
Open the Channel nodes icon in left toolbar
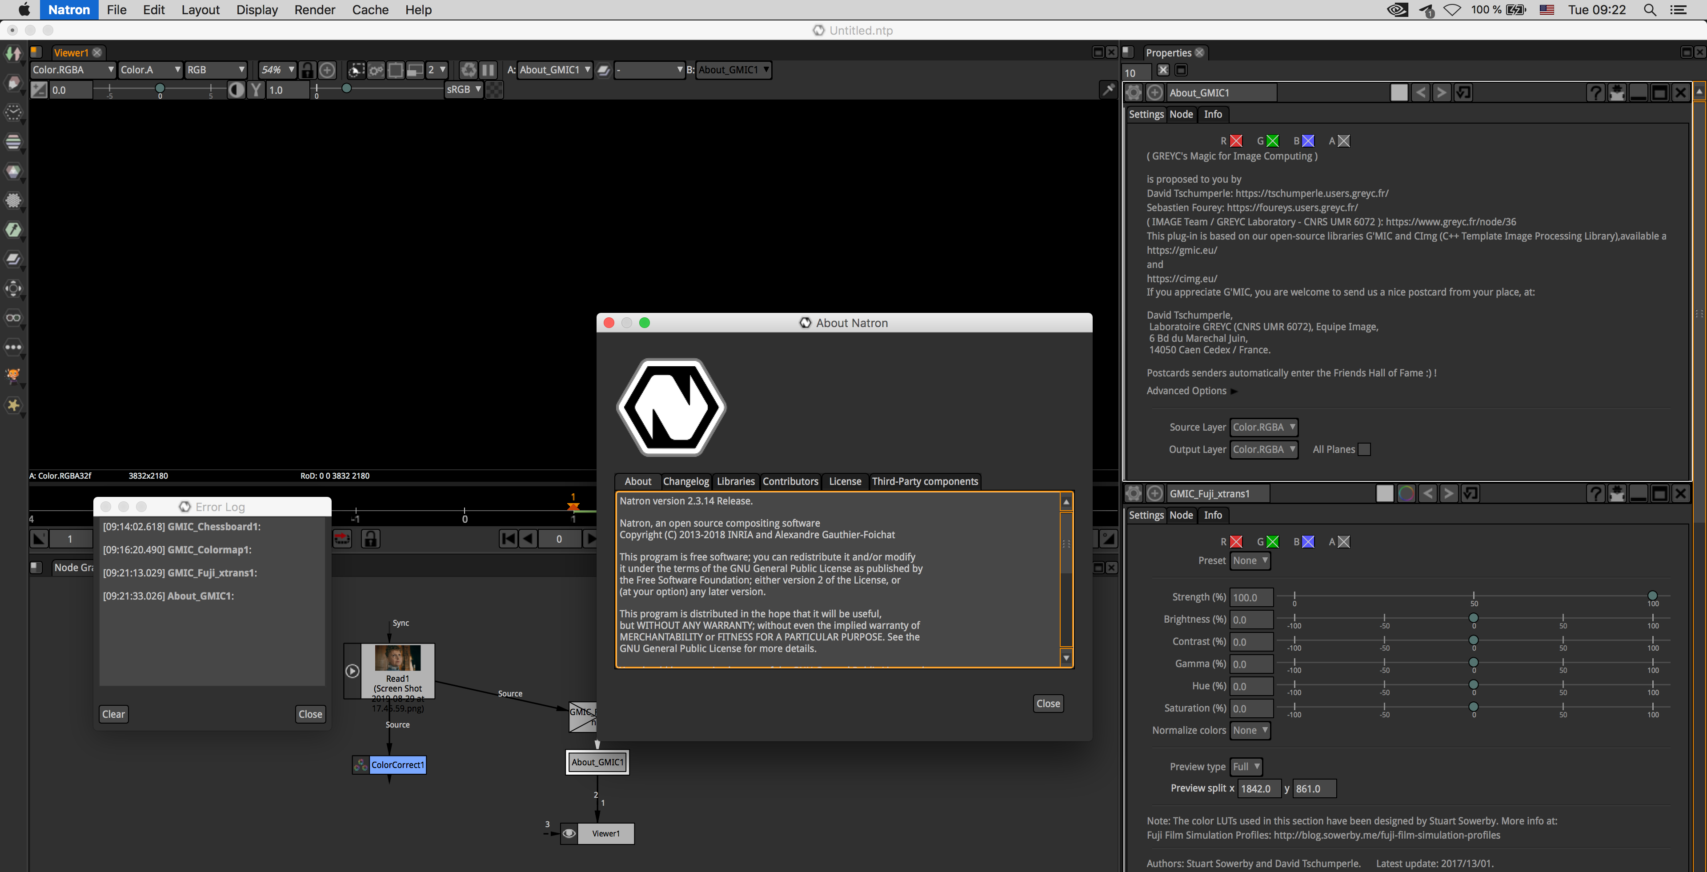12,142
